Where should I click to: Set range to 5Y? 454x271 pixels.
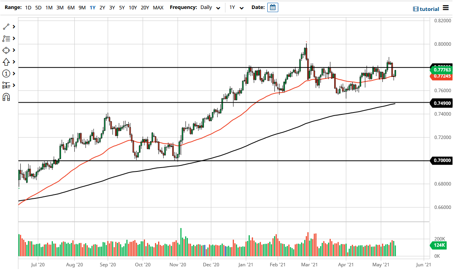(x=122, y=7)
